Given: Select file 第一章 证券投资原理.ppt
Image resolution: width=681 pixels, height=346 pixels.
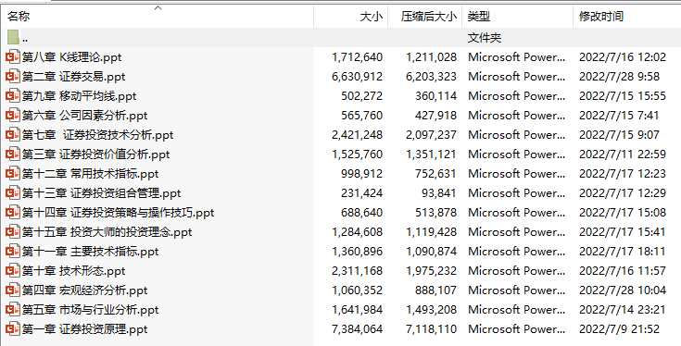Looking at the screenshot, I should click(84, 329).
